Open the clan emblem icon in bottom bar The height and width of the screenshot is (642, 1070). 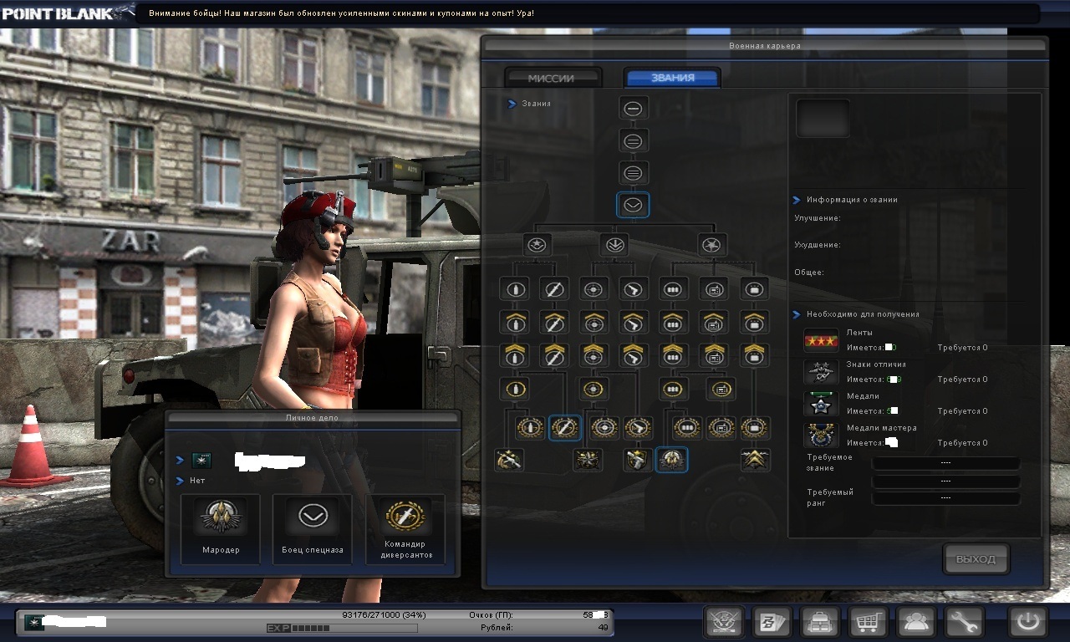pyautogui.click(x=724, y=622)
